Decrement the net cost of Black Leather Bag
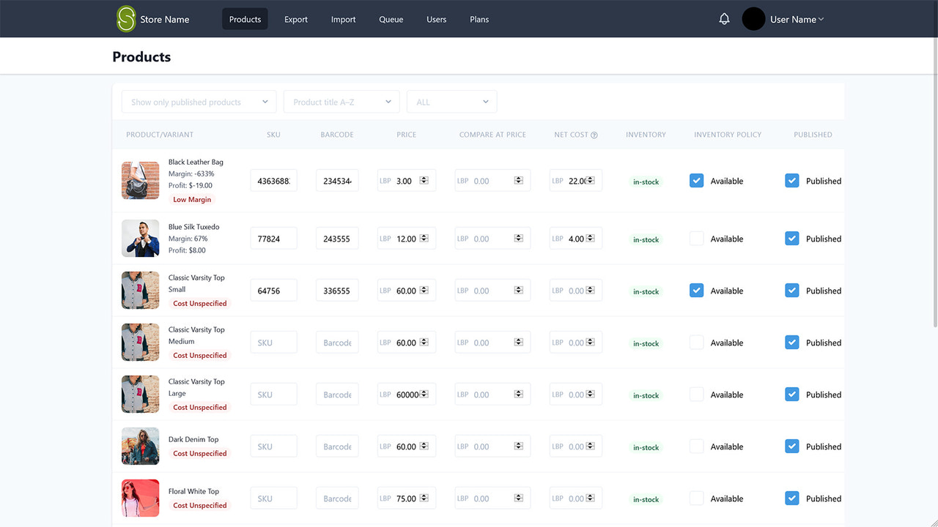 coord(591,182)
